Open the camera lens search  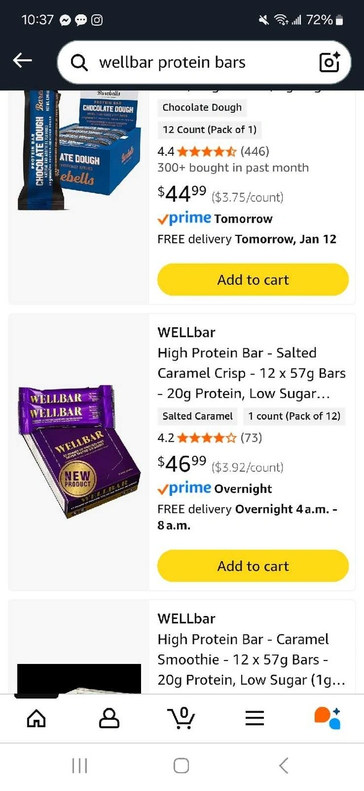click(329, 62)
